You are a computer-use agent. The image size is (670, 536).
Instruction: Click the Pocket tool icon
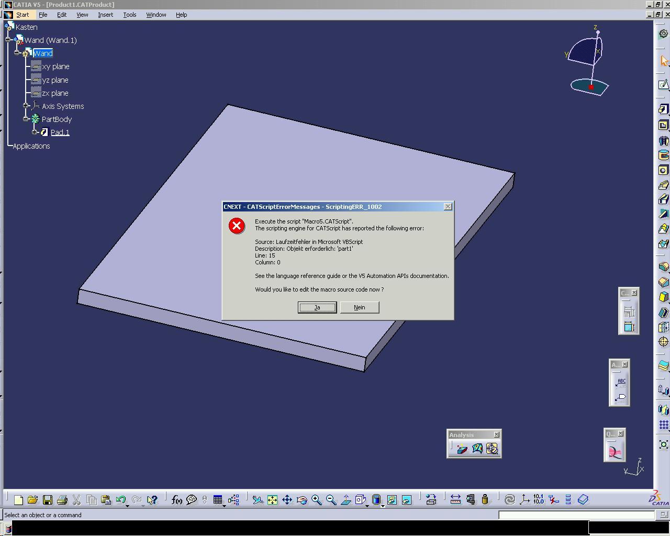click(x=664, y=125)
